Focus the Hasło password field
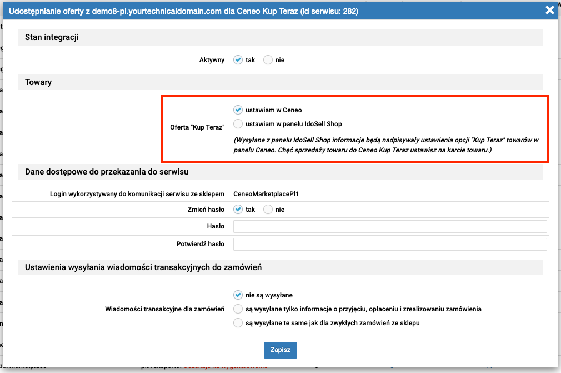 pyautogui.click(x=390, y=226)
